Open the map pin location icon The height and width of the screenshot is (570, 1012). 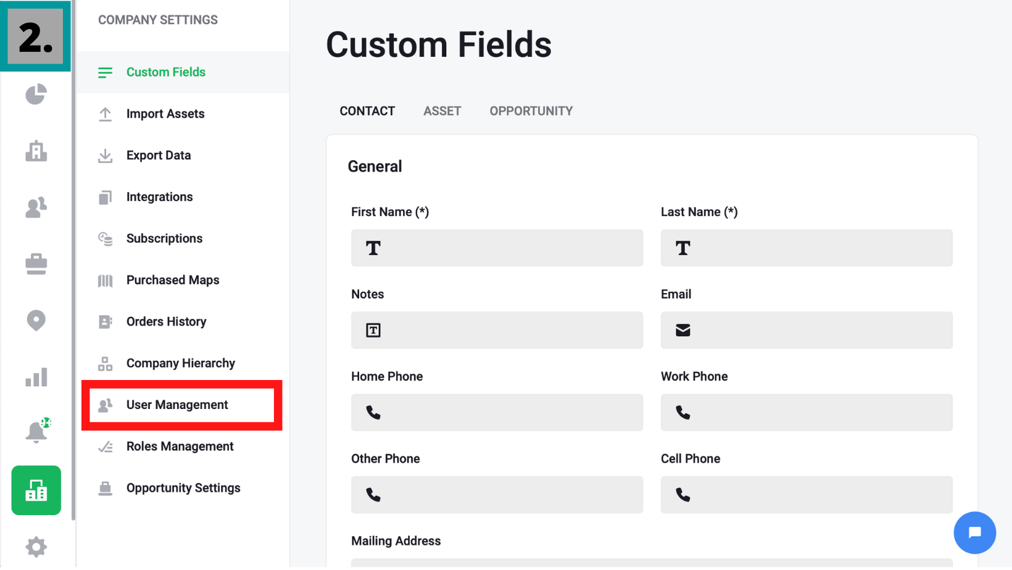(36, 320)
